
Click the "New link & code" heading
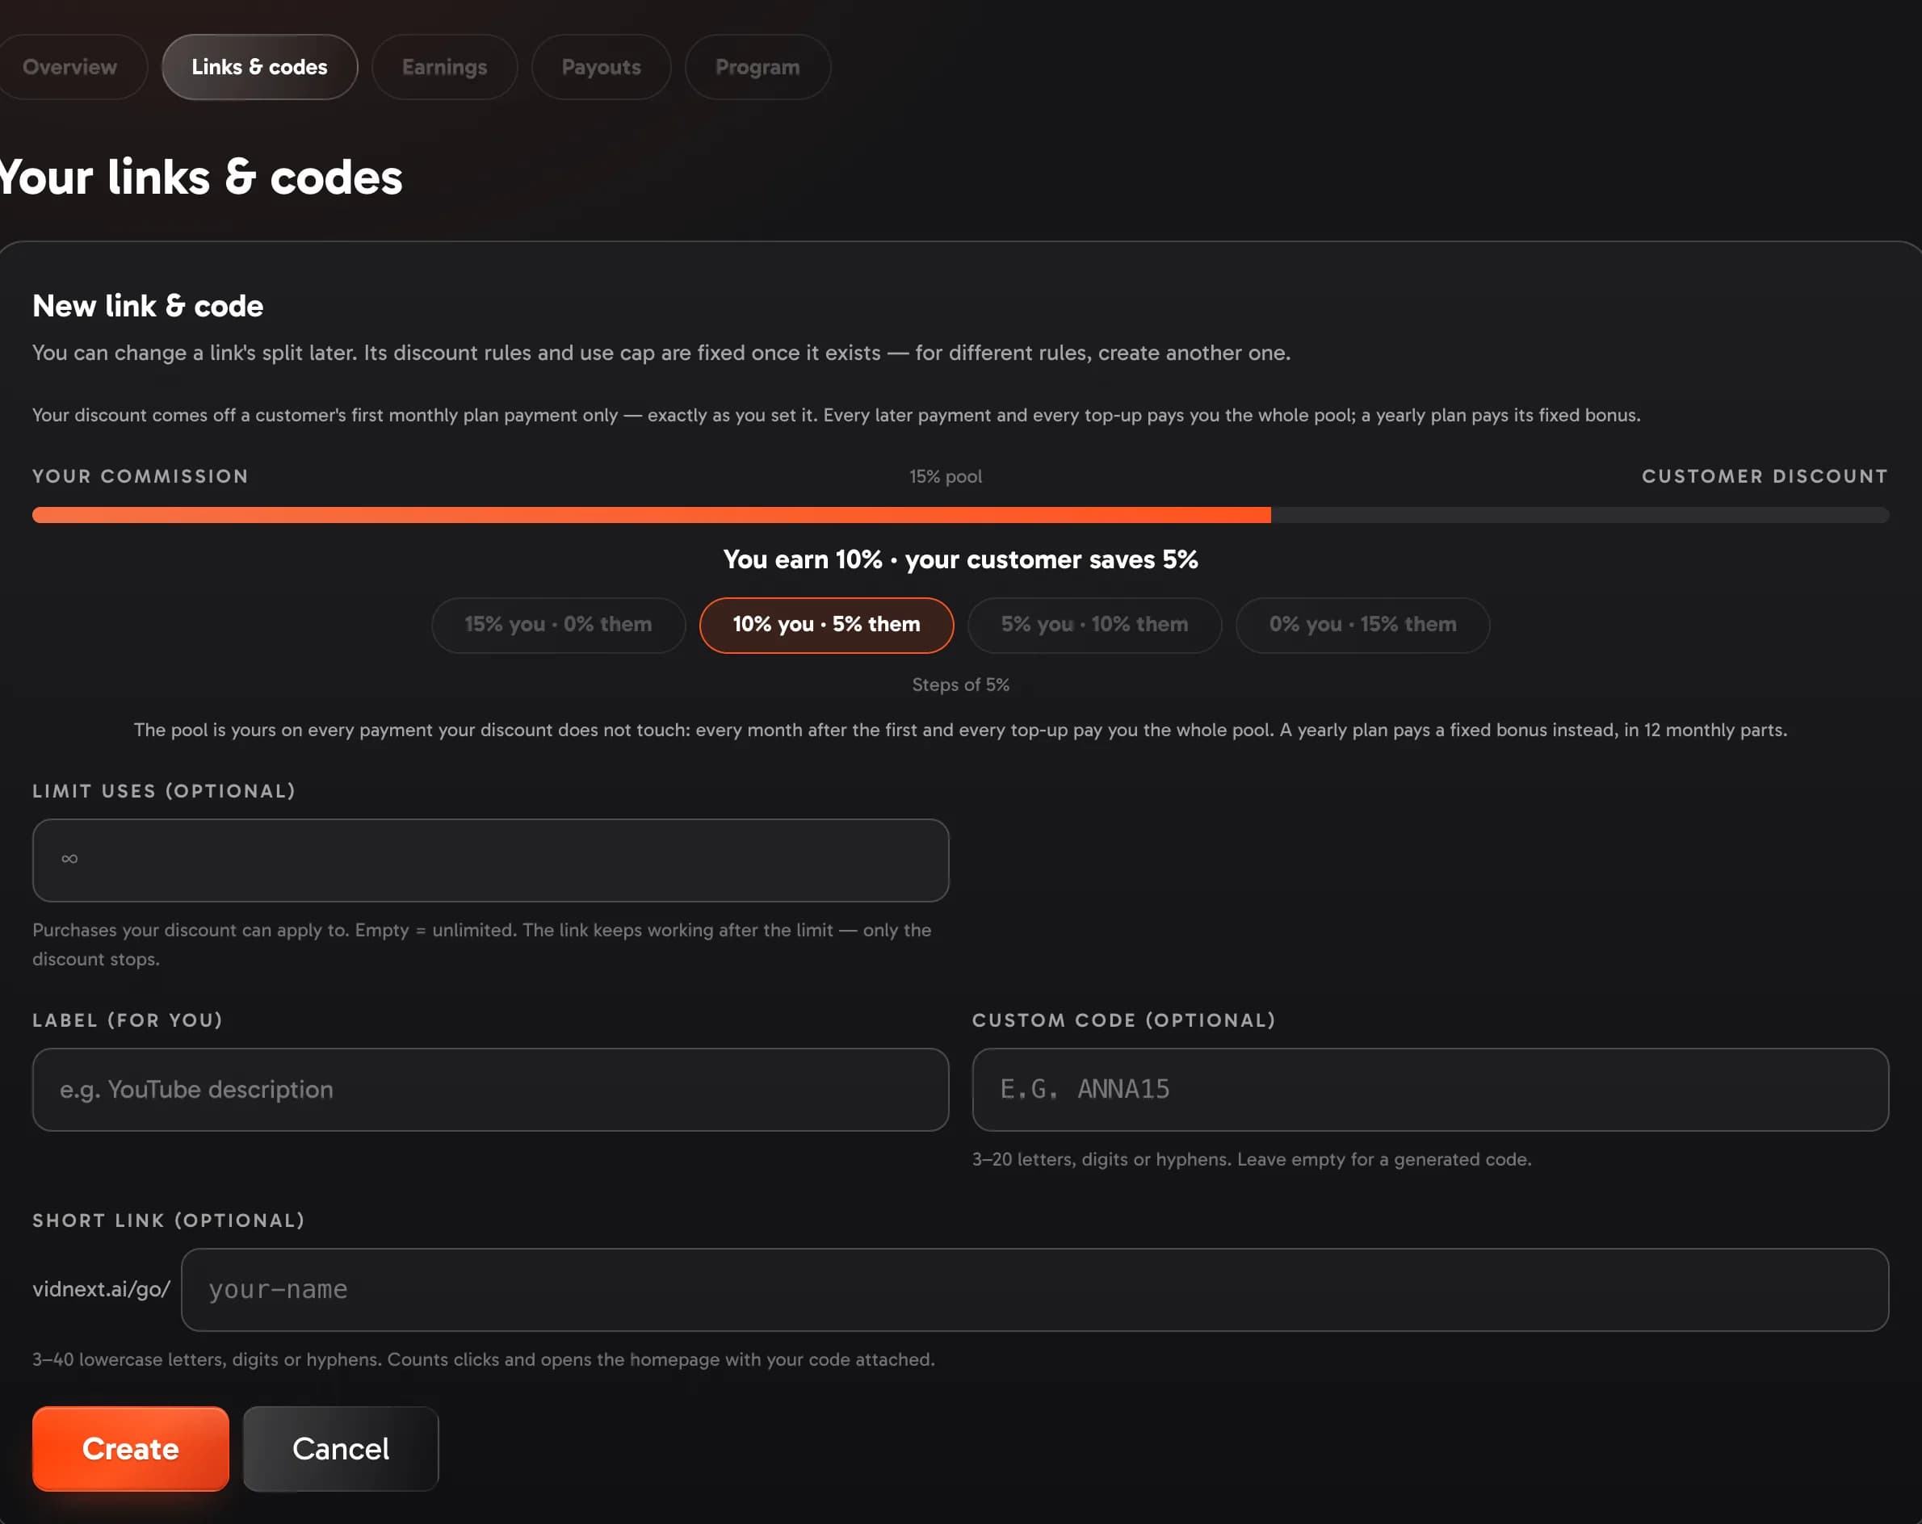coord(148,306)
